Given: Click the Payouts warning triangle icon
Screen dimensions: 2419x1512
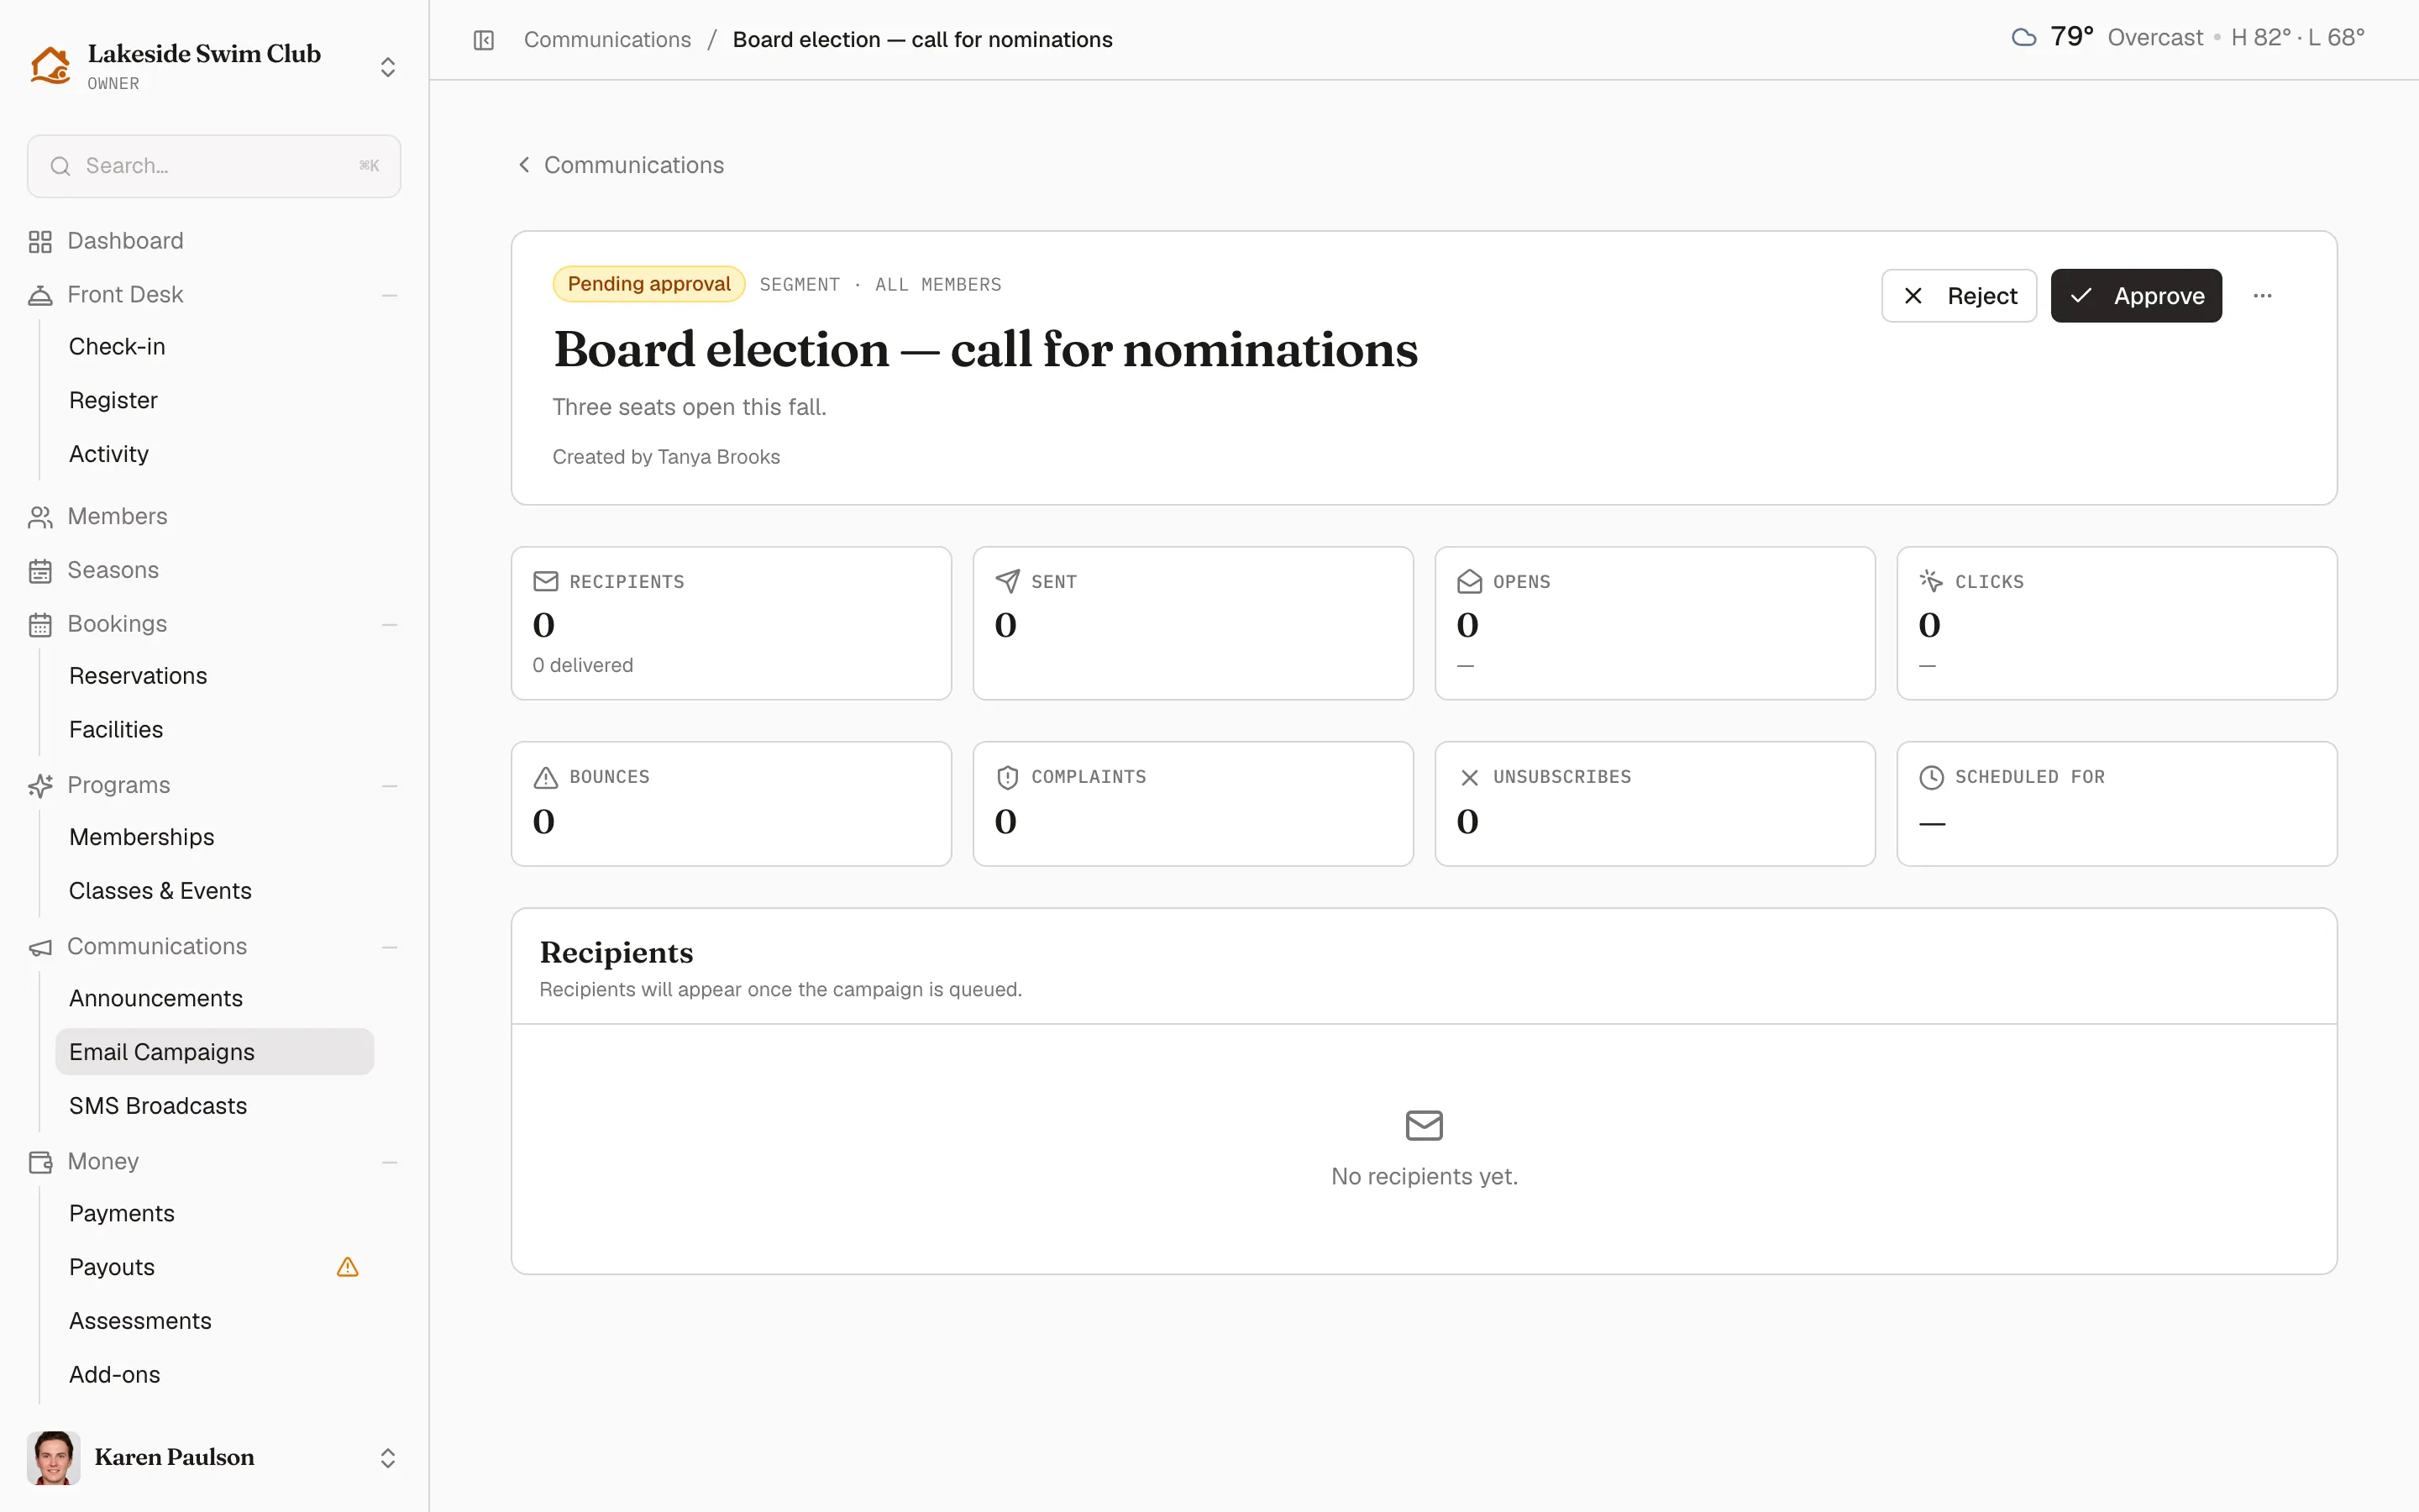Looking at the screenshot, I should pyautogui.click(x=348, y=1267).
